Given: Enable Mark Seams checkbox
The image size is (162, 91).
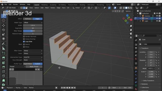Looking at the screenshot, I should [24, 44].
